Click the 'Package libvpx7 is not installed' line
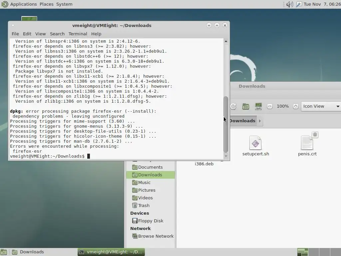The image size is (341, 256). (x=59, y=71)
